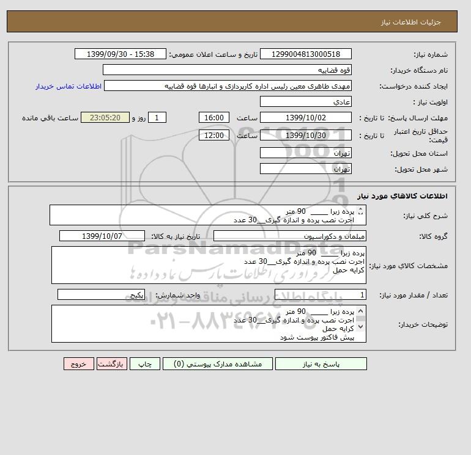The height and width of the screenshot is (455, 471).
Task: Click the جزئیات اطلاعات نیاز header title
Action: point(410,22)
